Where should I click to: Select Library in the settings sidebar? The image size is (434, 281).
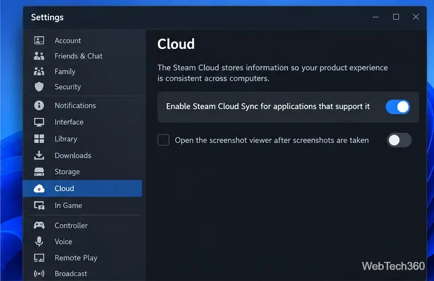(82, 139)
